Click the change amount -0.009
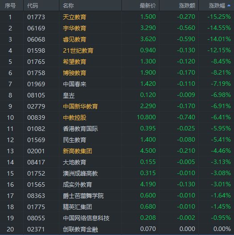This screenshot has width=234, height=235. click(186, 95)
